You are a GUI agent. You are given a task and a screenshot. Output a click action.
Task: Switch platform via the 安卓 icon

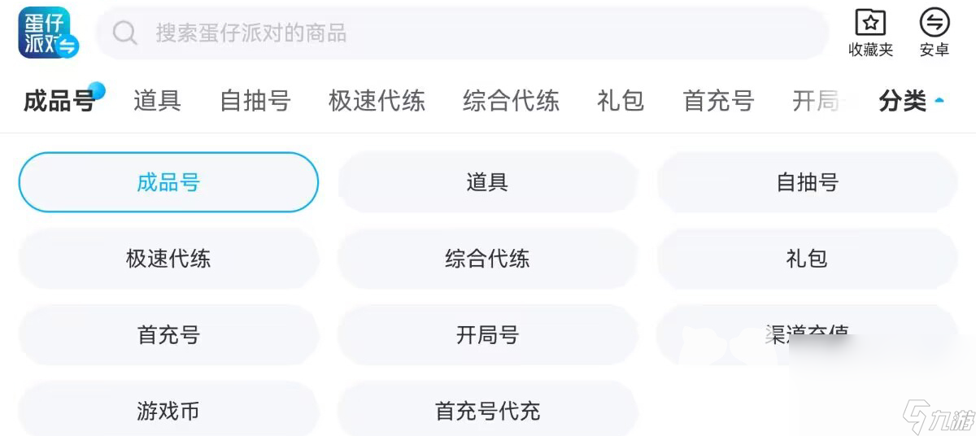[935, 23]
